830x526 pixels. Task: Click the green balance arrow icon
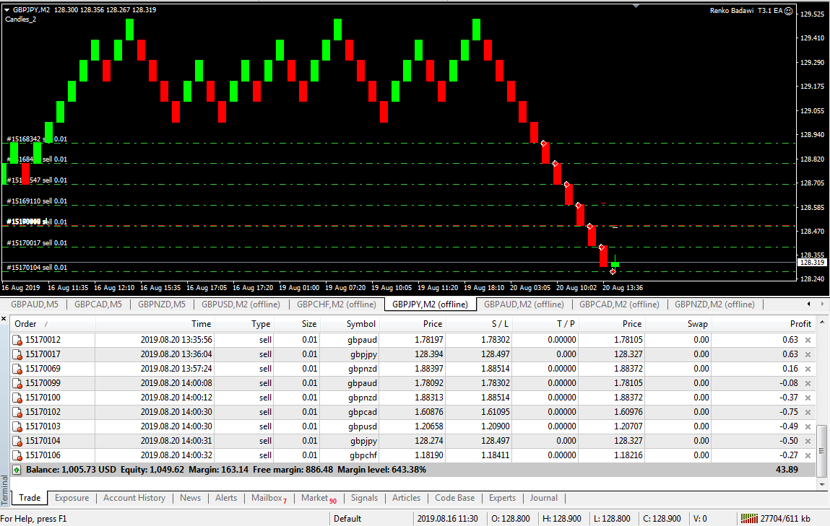pyautogui.click(x=17, y=470)
